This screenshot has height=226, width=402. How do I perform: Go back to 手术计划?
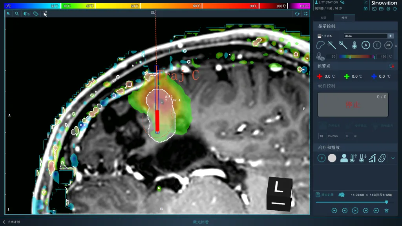(x=11, y=222)
